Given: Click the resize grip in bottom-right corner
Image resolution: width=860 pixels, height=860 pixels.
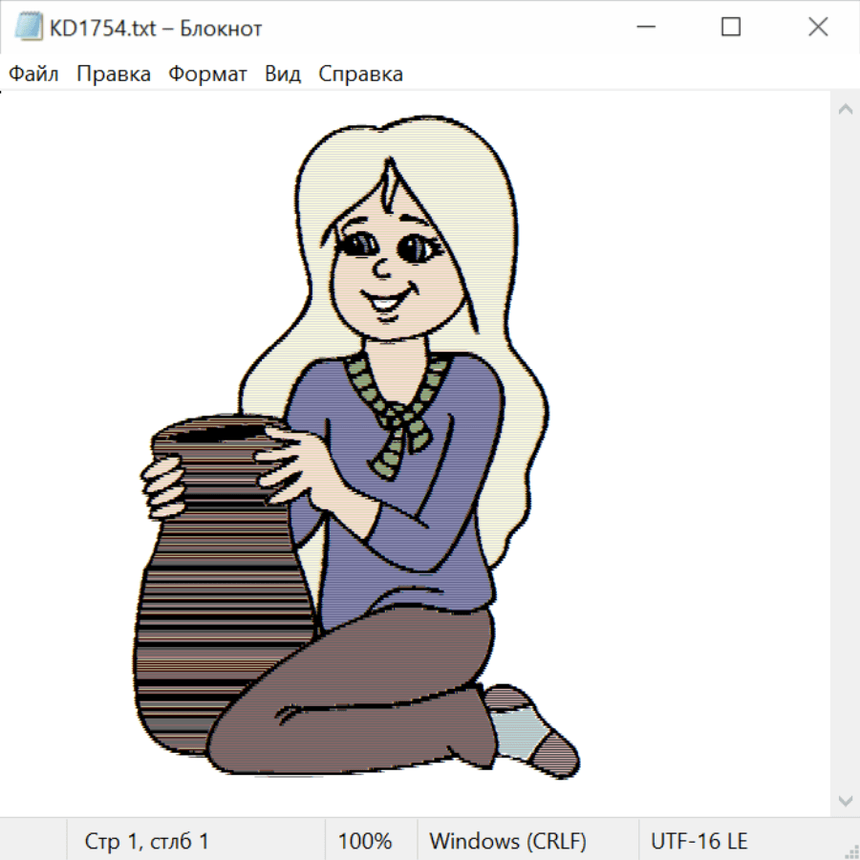Looking at the screenshot, I should click(851, 851).
